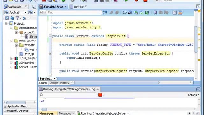204x115 pixels.
Task: Click the greyed-out next bookmark flag icon
Action: (x=161, y=12)
